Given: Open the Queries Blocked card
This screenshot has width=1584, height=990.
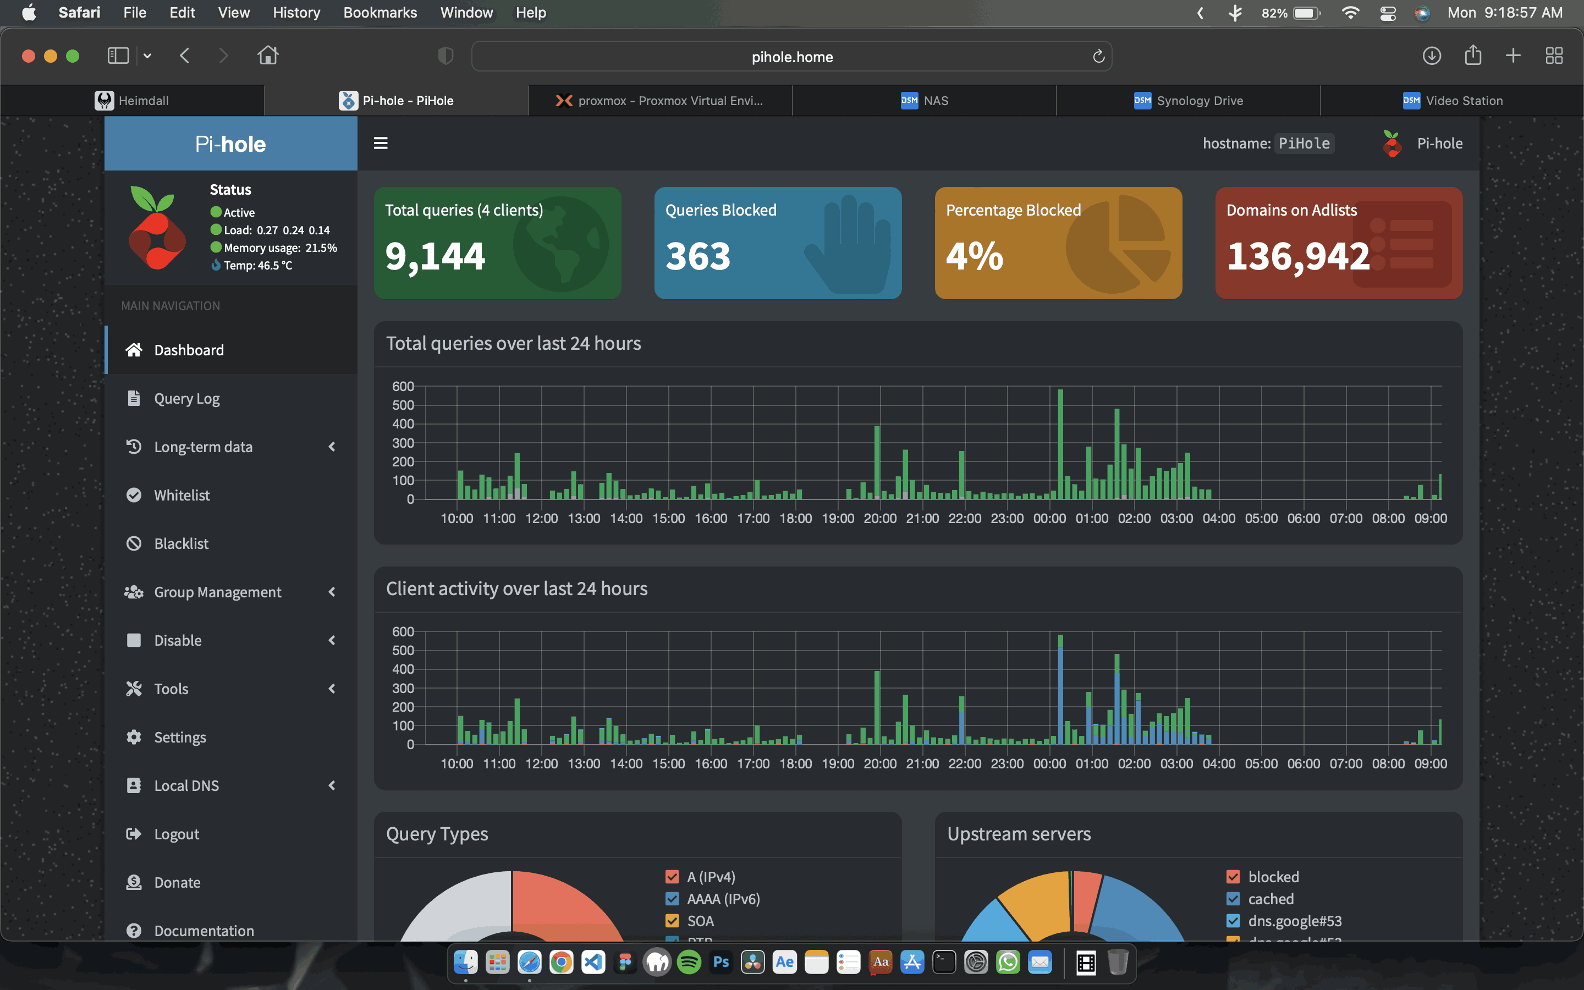Looking at the screenshot, I should tap(778, 243).
